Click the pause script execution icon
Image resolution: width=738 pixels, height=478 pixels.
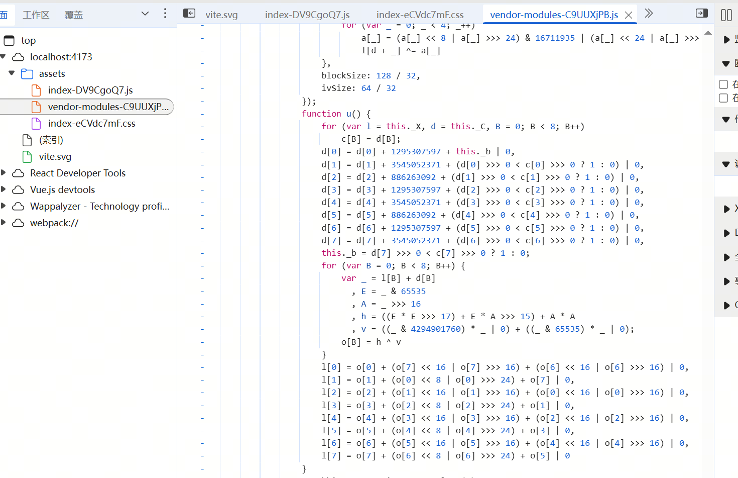pos(726,15)
